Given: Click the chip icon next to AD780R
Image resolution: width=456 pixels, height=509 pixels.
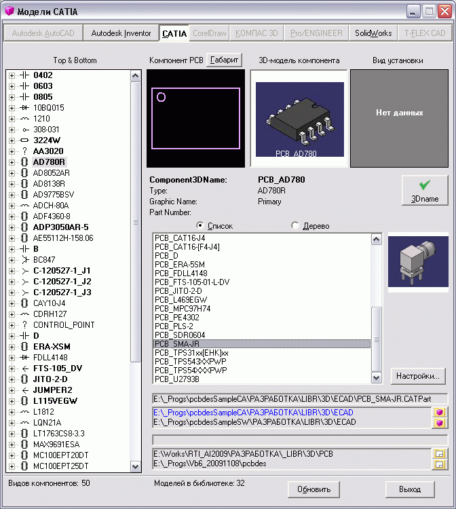Looking at the screenshot, I should pos(24,162).
